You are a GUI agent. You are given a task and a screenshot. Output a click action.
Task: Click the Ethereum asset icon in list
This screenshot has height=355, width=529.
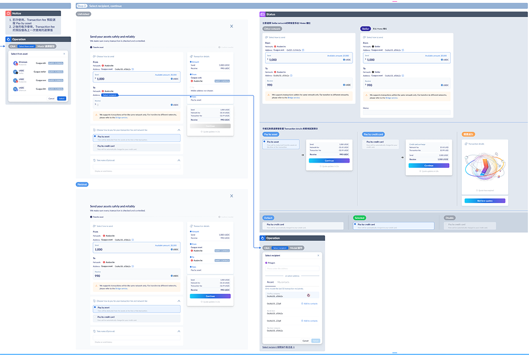(16, 63)
